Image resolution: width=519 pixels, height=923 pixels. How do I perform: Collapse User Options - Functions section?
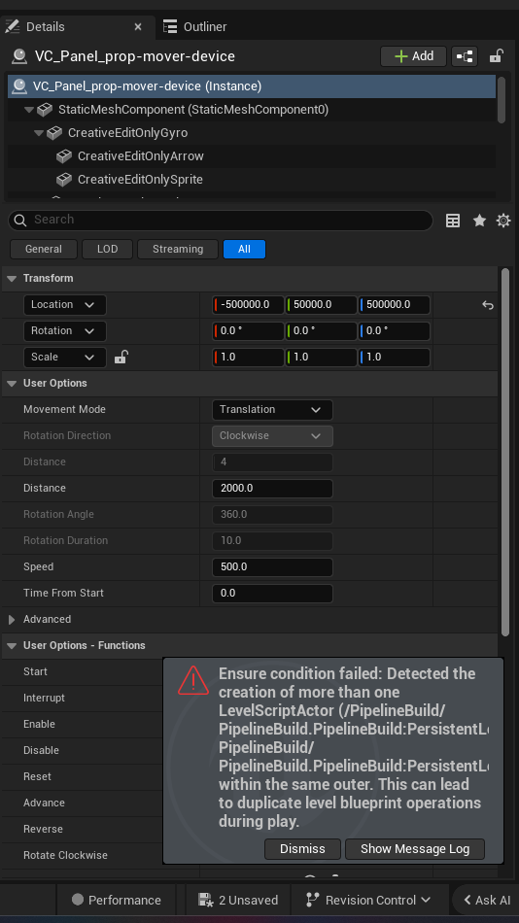[12, 646]
